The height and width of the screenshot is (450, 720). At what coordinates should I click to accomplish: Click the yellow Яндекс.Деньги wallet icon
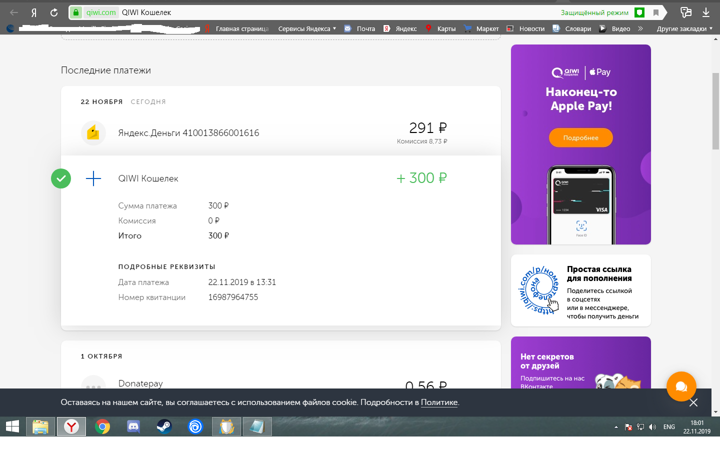pyautogui.click(x=93, y=133)
